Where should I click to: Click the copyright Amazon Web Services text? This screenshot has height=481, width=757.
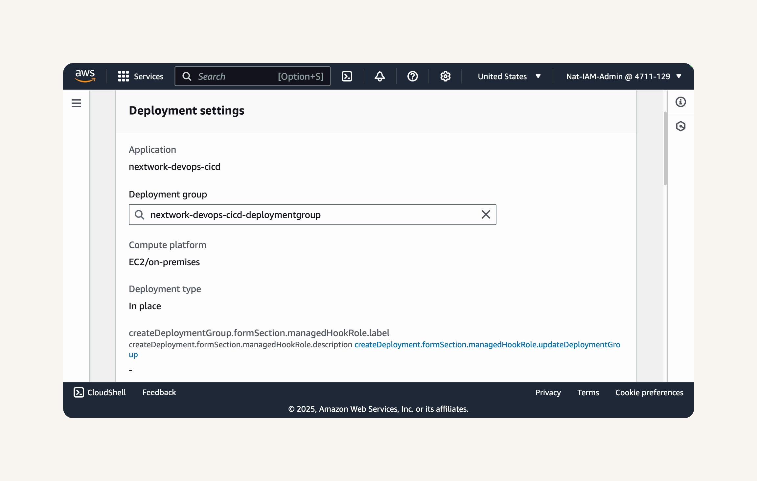(x=378, y=409)
